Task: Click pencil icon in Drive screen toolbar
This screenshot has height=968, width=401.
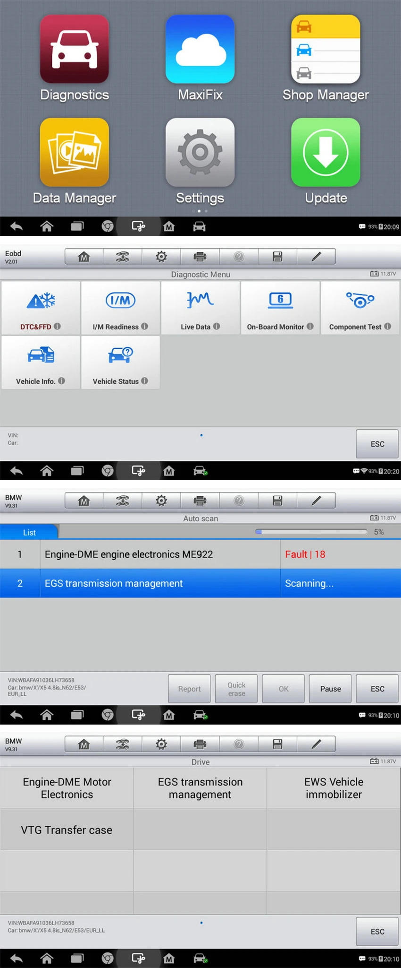Action: coord(317,744)
